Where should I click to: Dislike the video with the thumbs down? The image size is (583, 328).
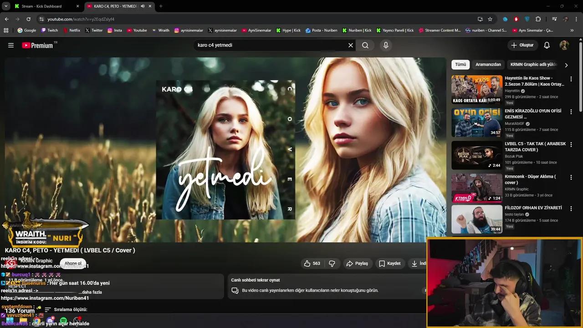332,263
